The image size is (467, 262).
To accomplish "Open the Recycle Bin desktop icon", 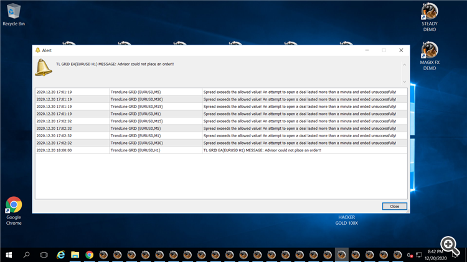I will [x=14, y=14].
